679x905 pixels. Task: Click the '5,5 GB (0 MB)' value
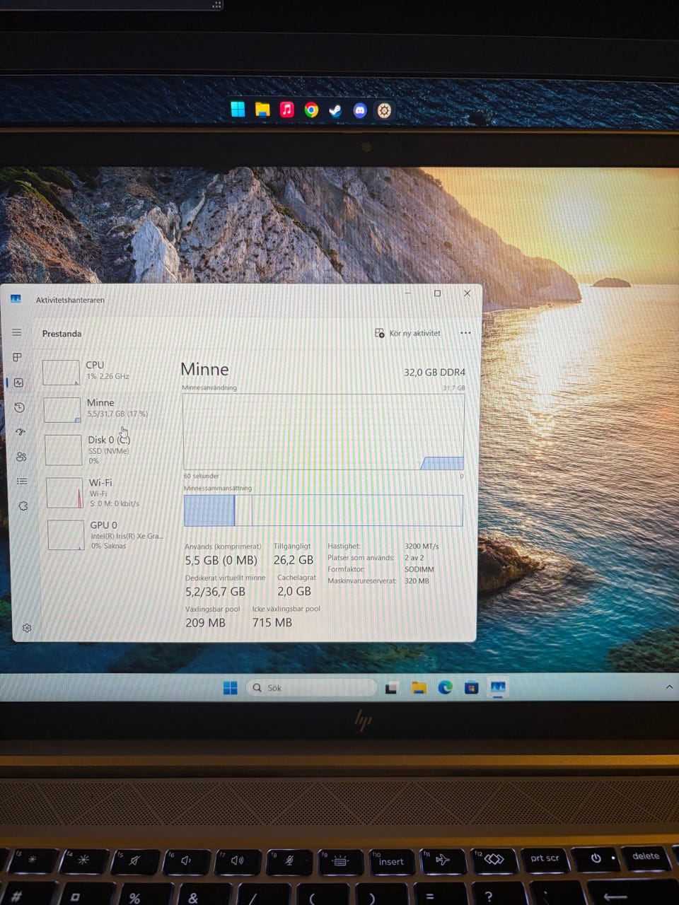(x=221, y=560)
